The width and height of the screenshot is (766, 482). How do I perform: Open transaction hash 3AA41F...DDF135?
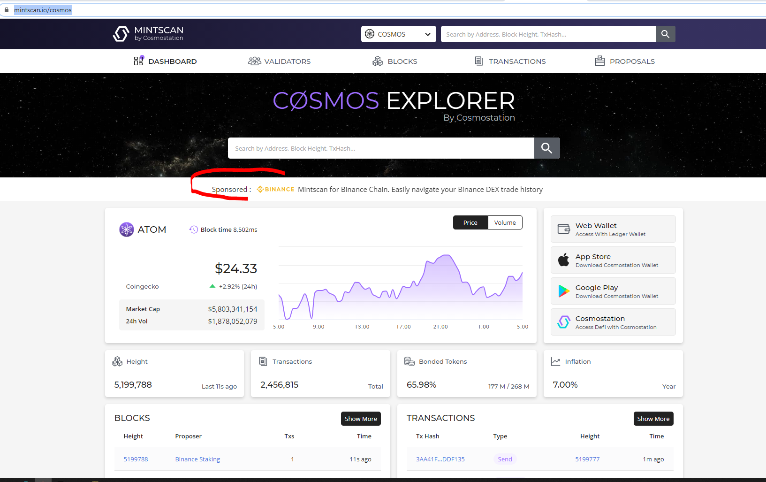click(440, 459)
